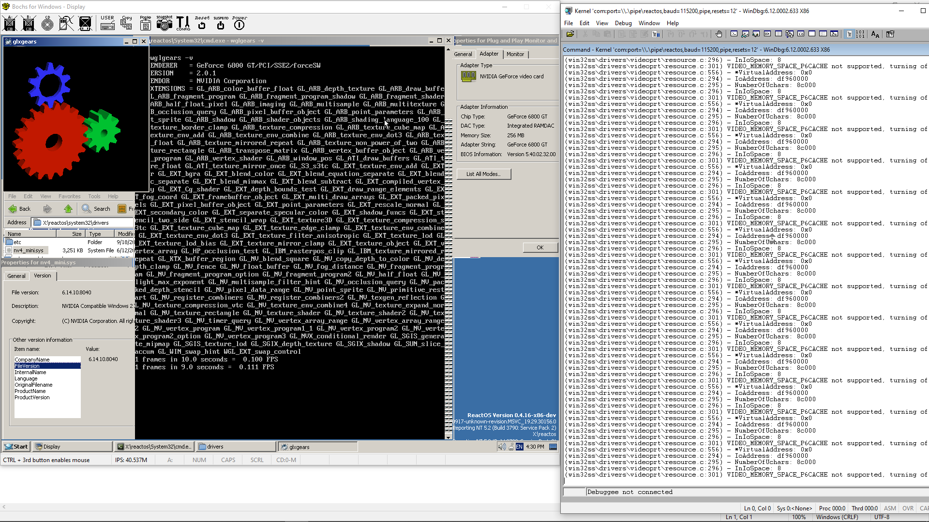929x522 pixels.
Task: Switch to the Monitor tab
Action: point(515,54)
